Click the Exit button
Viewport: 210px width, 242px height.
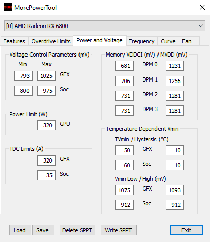point(187,230)
